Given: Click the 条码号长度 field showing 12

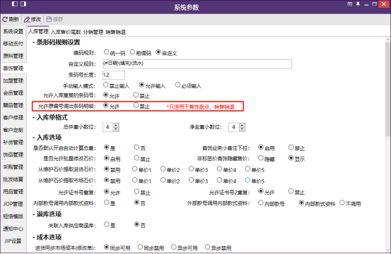Looking at the screenshot, I should point(114,75).
